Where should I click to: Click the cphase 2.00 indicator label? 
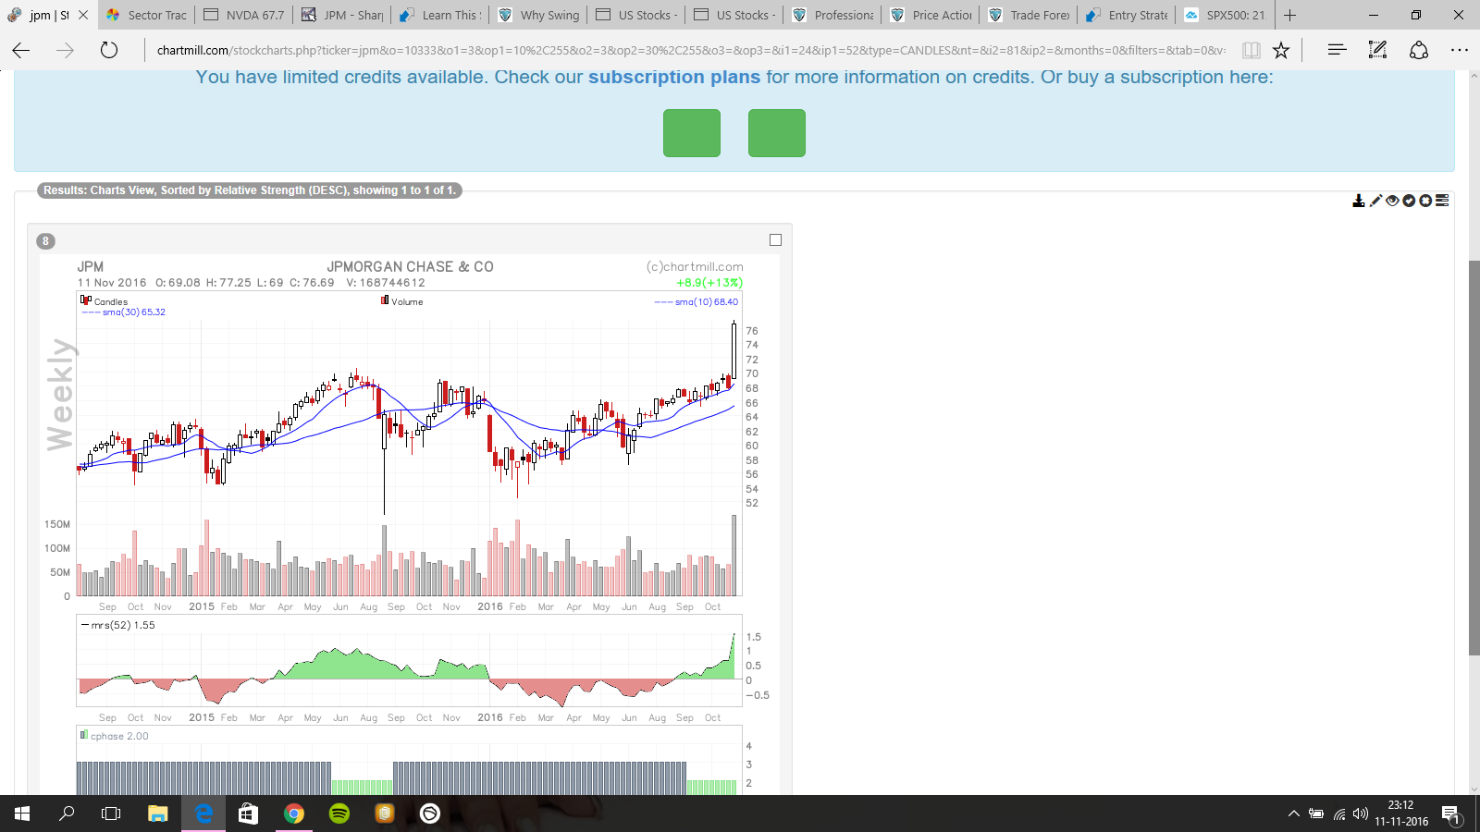pos(119,736)
